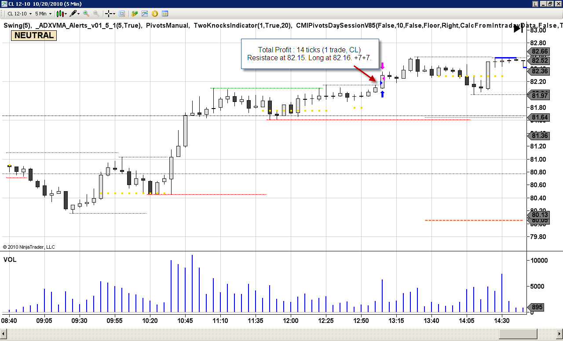
Task: Click the 10000 volume axis label
Action: coord(539,260)
